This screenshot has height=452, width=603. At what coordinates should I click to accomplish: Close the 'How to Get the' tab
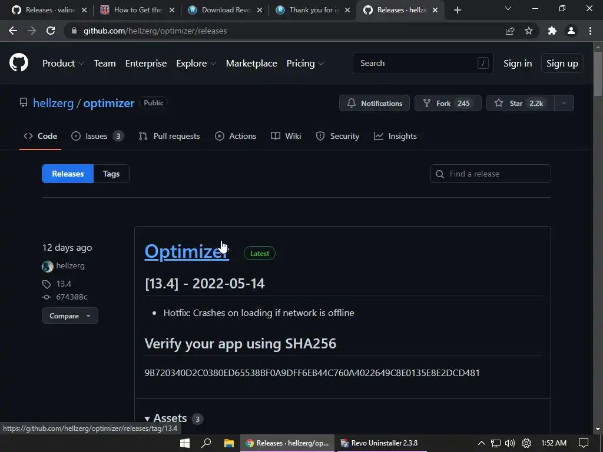(172, 10)
